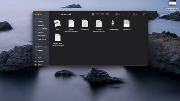
Task: Select the License.rtf file icon
Action: coord(85,23)
